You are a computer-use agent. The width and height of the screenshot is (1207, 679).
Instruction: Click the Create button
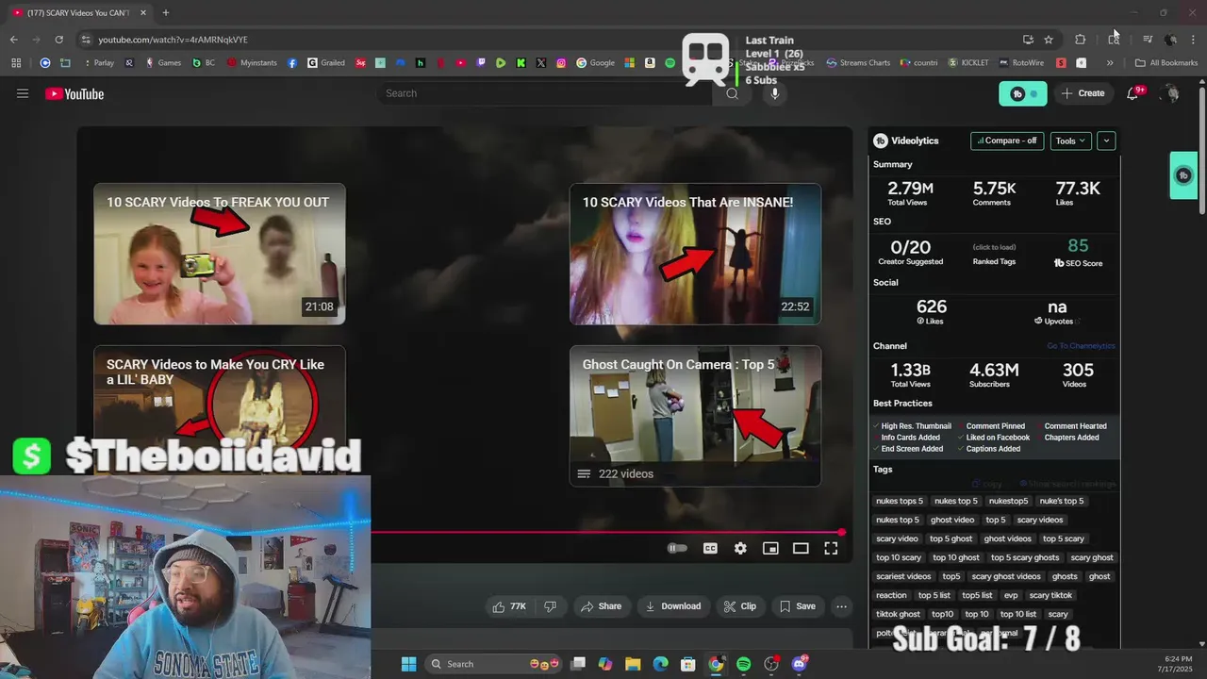[1083, 93]
